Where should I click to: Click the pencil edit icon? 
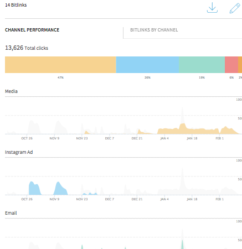[x=235, y=8]
